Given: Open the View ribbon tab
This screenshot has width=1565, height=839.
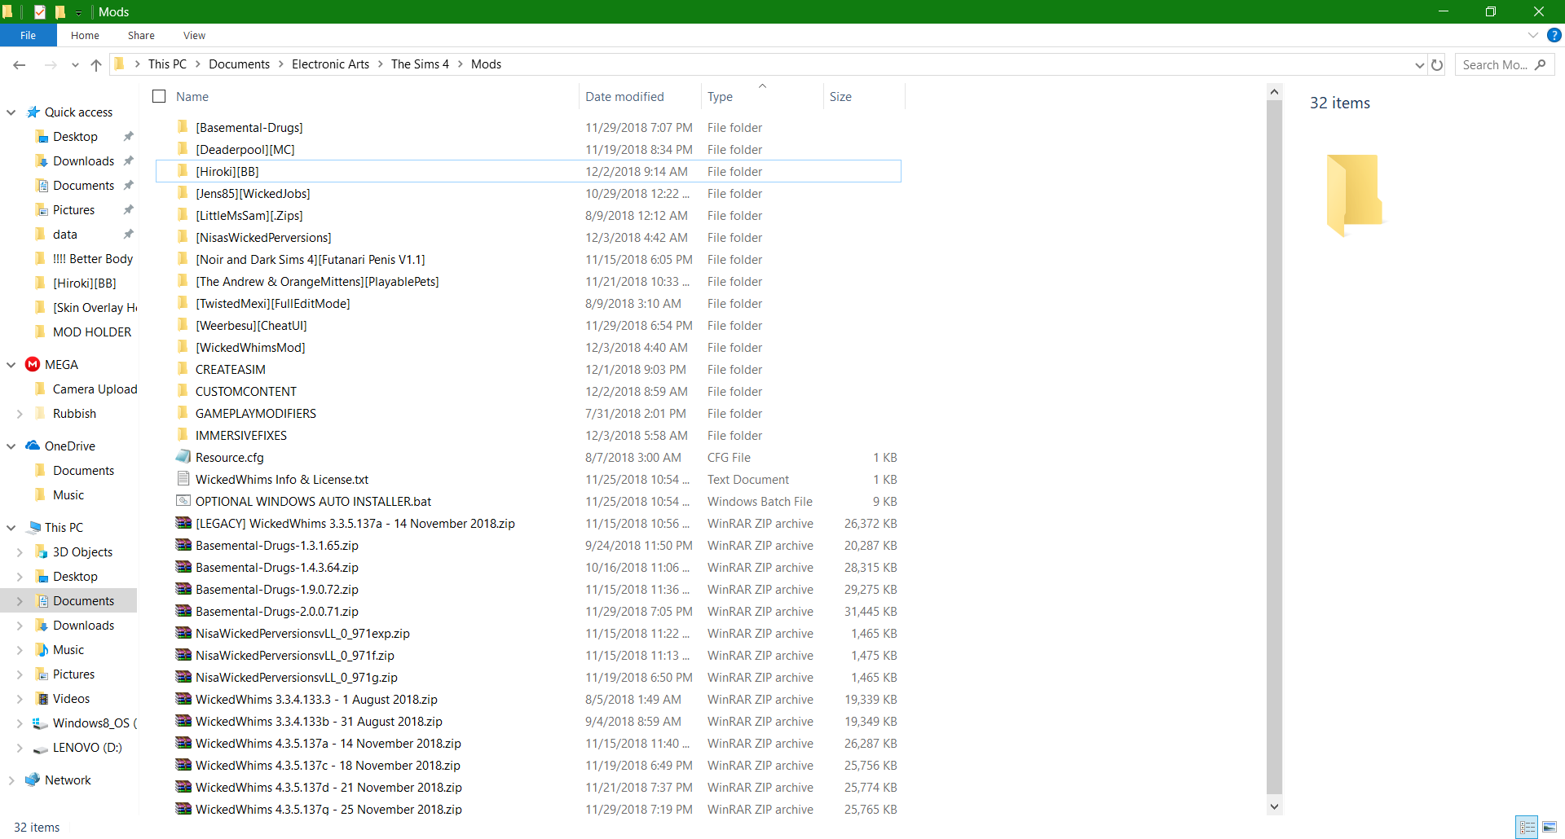Looking at the screenshot, I should click(x=194, y=35).
